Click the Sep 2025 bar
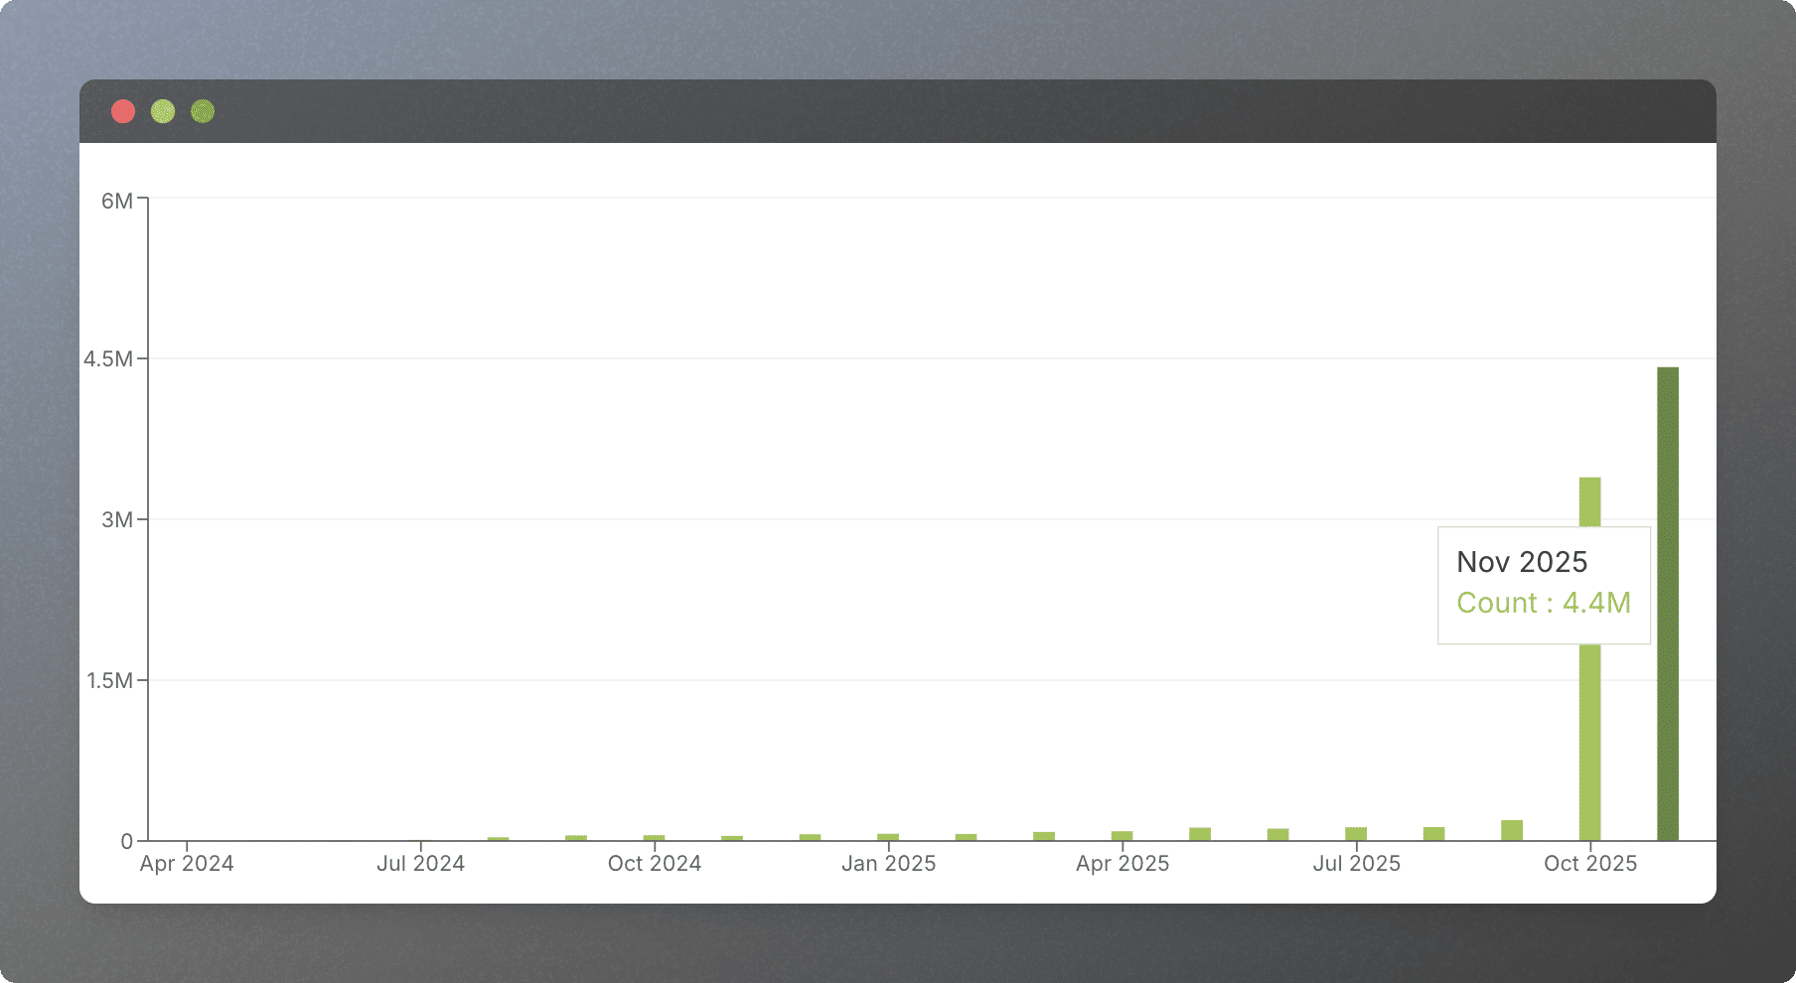Screen dimensions: 1796x983 click(1512, 830)
